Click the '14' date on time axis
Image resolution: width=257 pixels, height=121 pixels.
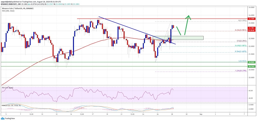point(71,114)
